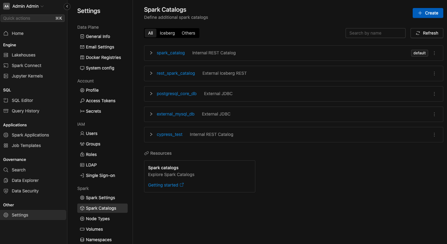
Task: Open Jupyter Kernels in the sidebar
Action: 33,76
